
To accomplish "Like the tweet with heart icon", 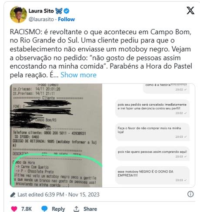I will pos(14,209).
